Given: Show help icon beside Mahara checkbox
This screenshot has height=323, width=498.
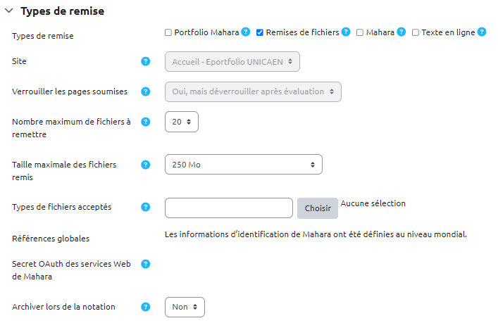Looking at the screenshot, I should [x=401, y=32].
